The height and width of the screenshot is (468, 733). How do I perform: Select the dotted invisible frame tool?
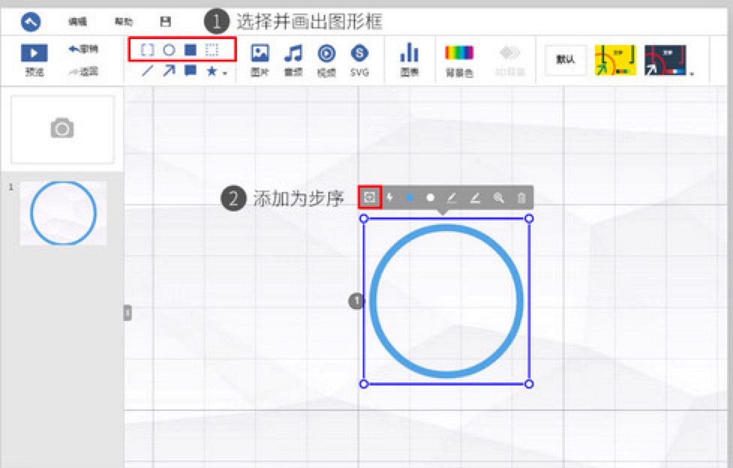[x=212, y=49]
